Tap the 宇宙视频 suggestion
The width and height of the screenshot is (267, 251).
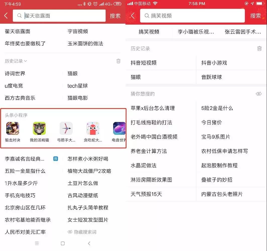[78, 31]
